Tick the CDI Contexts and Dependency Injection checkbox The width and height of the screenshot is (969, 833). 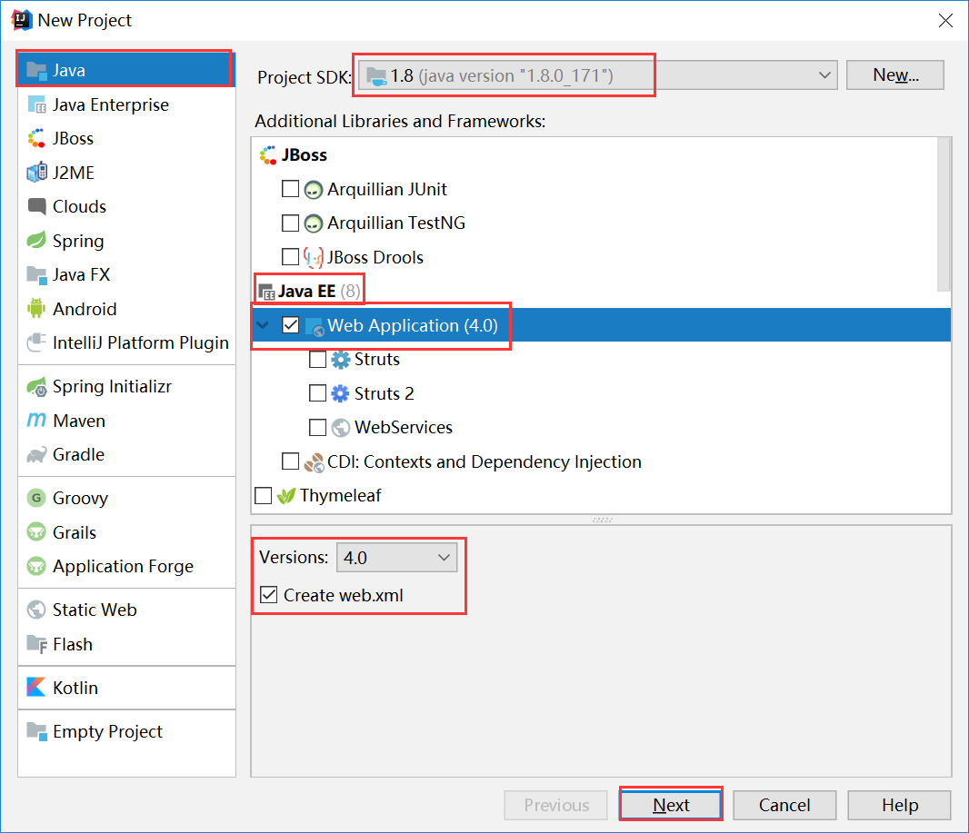[x=290, y=461]
